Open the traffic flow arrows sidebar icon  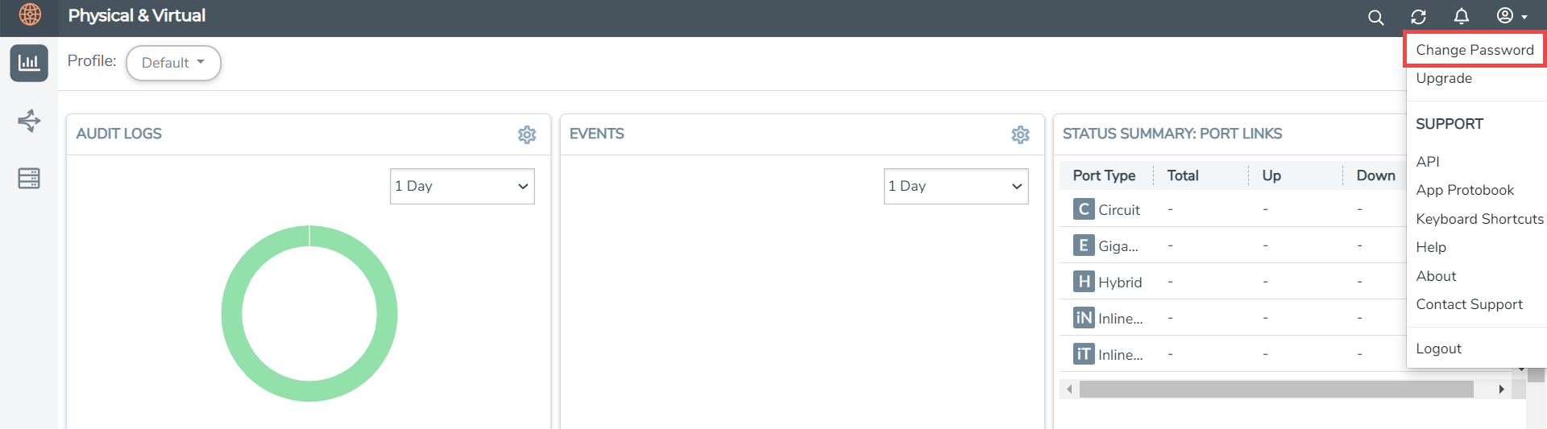[x=29, y=121]
